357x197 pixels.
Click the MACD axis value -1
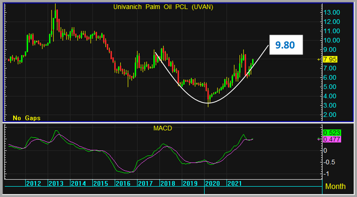325,174
